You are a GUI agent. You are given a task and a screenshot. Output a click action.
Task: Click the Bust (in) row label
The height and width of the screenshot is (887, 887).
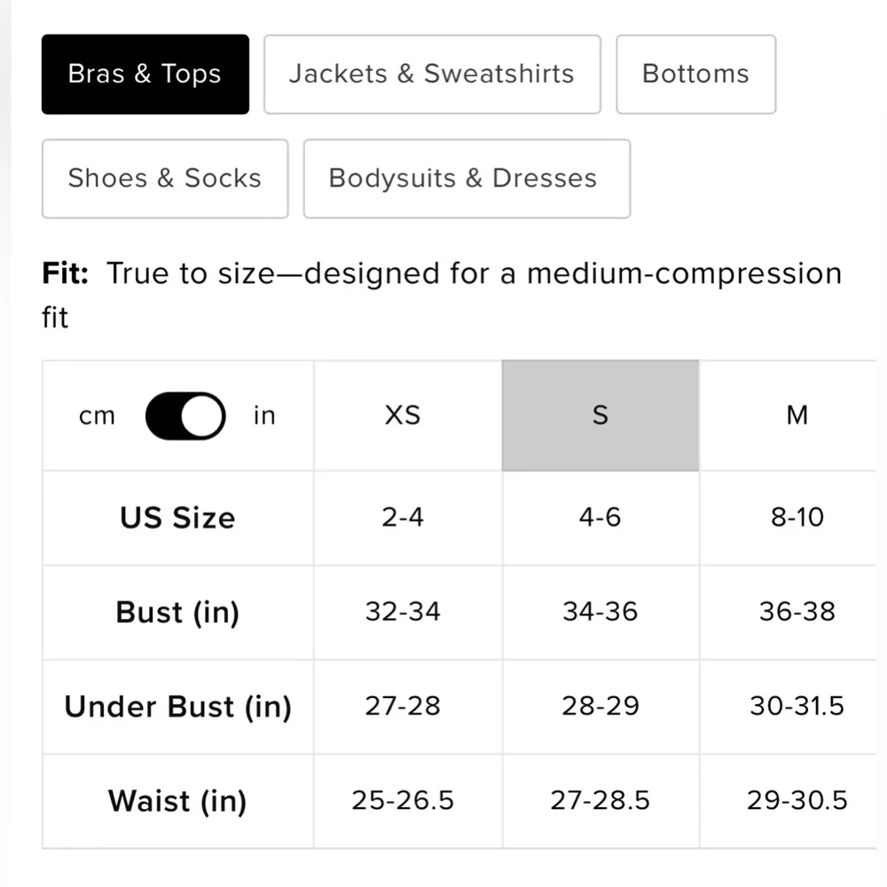177,612
